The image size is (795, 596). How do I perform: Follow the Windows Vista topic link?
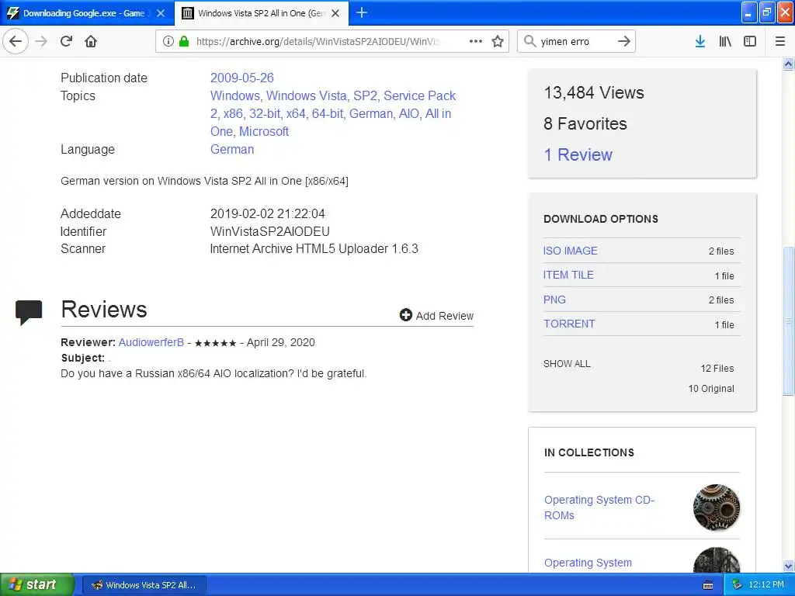click(x=306, y=95)
